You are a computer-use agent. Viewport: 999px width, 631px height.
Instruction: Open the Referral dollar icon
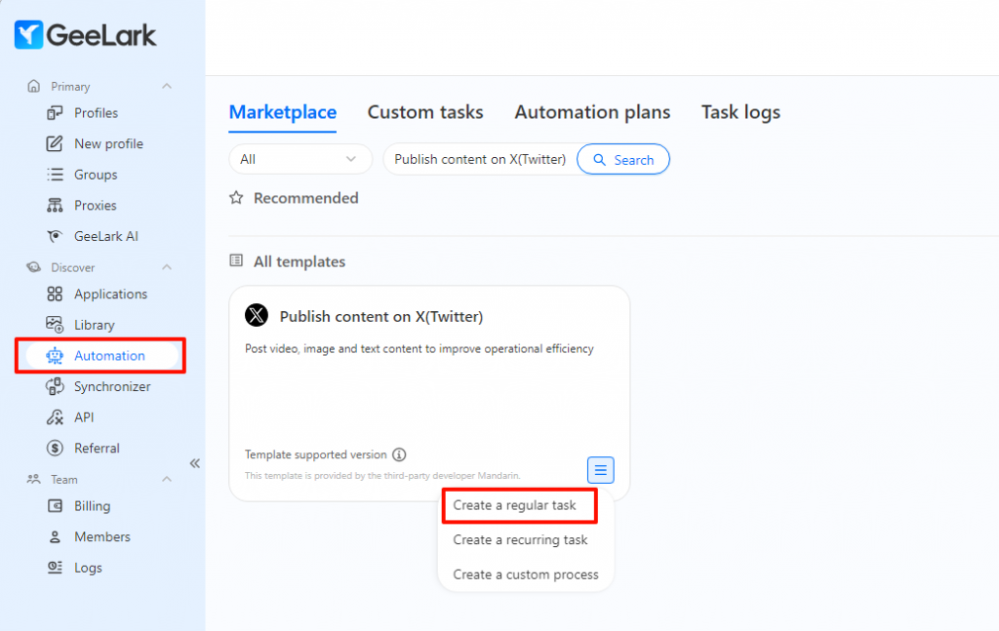[55, 449]
